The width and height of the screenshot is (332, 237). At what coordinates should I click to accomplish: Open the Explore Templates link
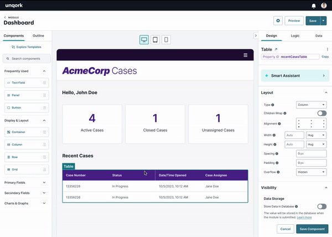(27, 47)
